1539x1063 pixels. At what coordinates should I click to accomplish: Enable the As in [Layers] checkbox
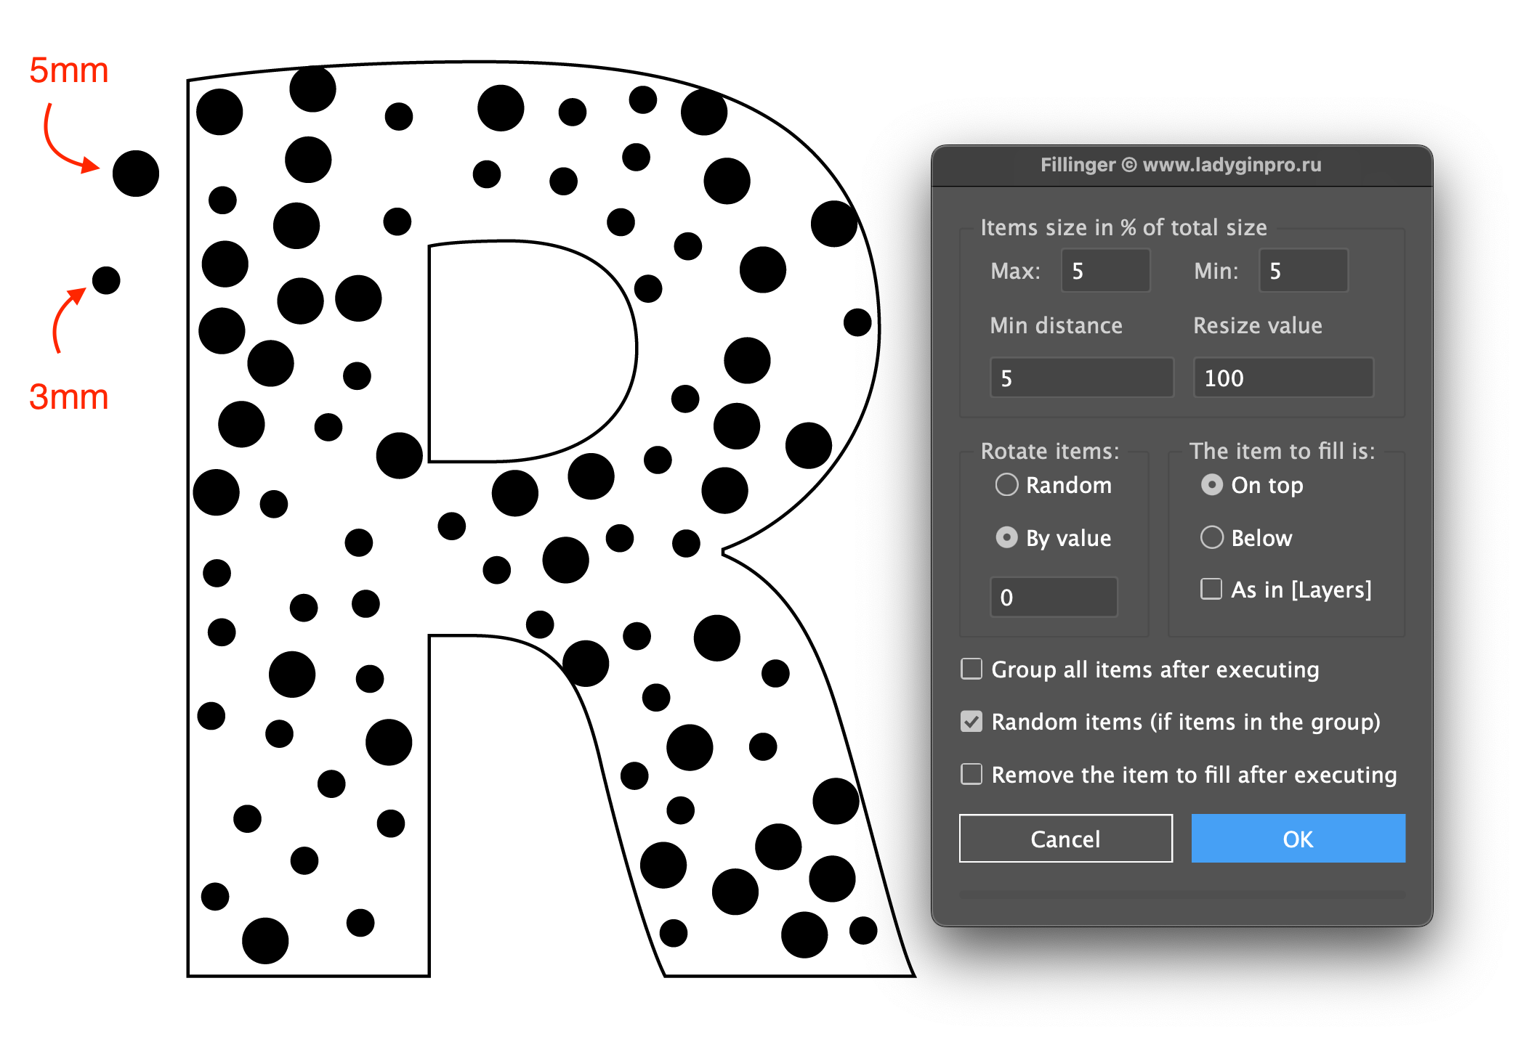pos(1211,589)
